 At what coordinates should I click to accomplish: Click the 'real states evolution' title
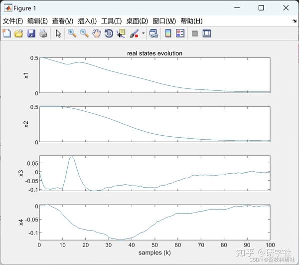(x=154, y=53)
